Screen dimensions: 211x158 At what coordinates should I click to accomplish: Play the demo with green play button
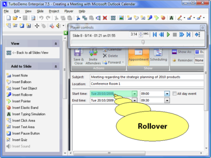click(168, 35)
